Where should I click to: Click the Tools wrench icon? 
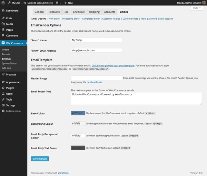click(x=3, y=100)
